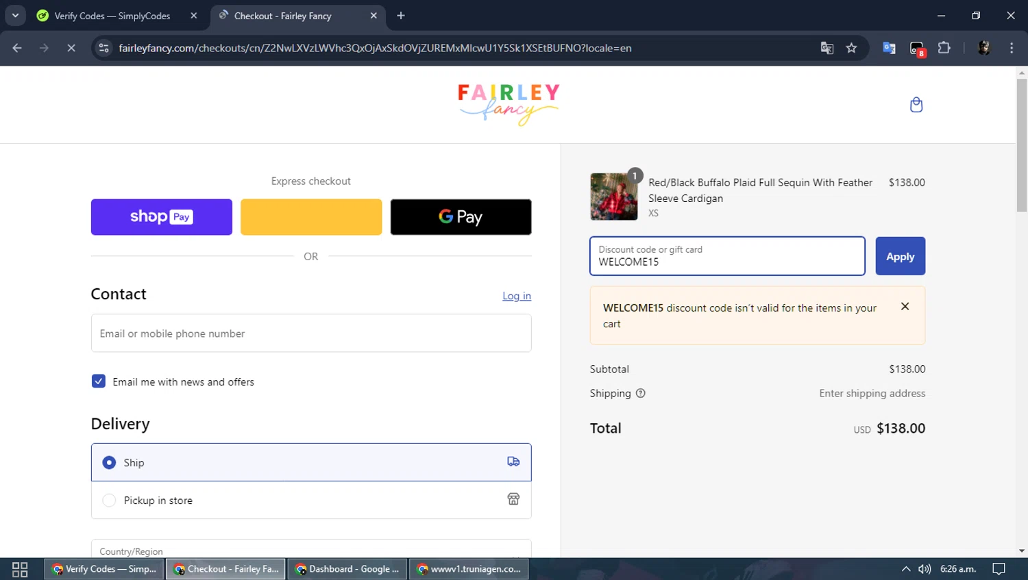Switch to Dashboard - Google taskbar window
The image size is (1028, 580).
pos(347,569)
